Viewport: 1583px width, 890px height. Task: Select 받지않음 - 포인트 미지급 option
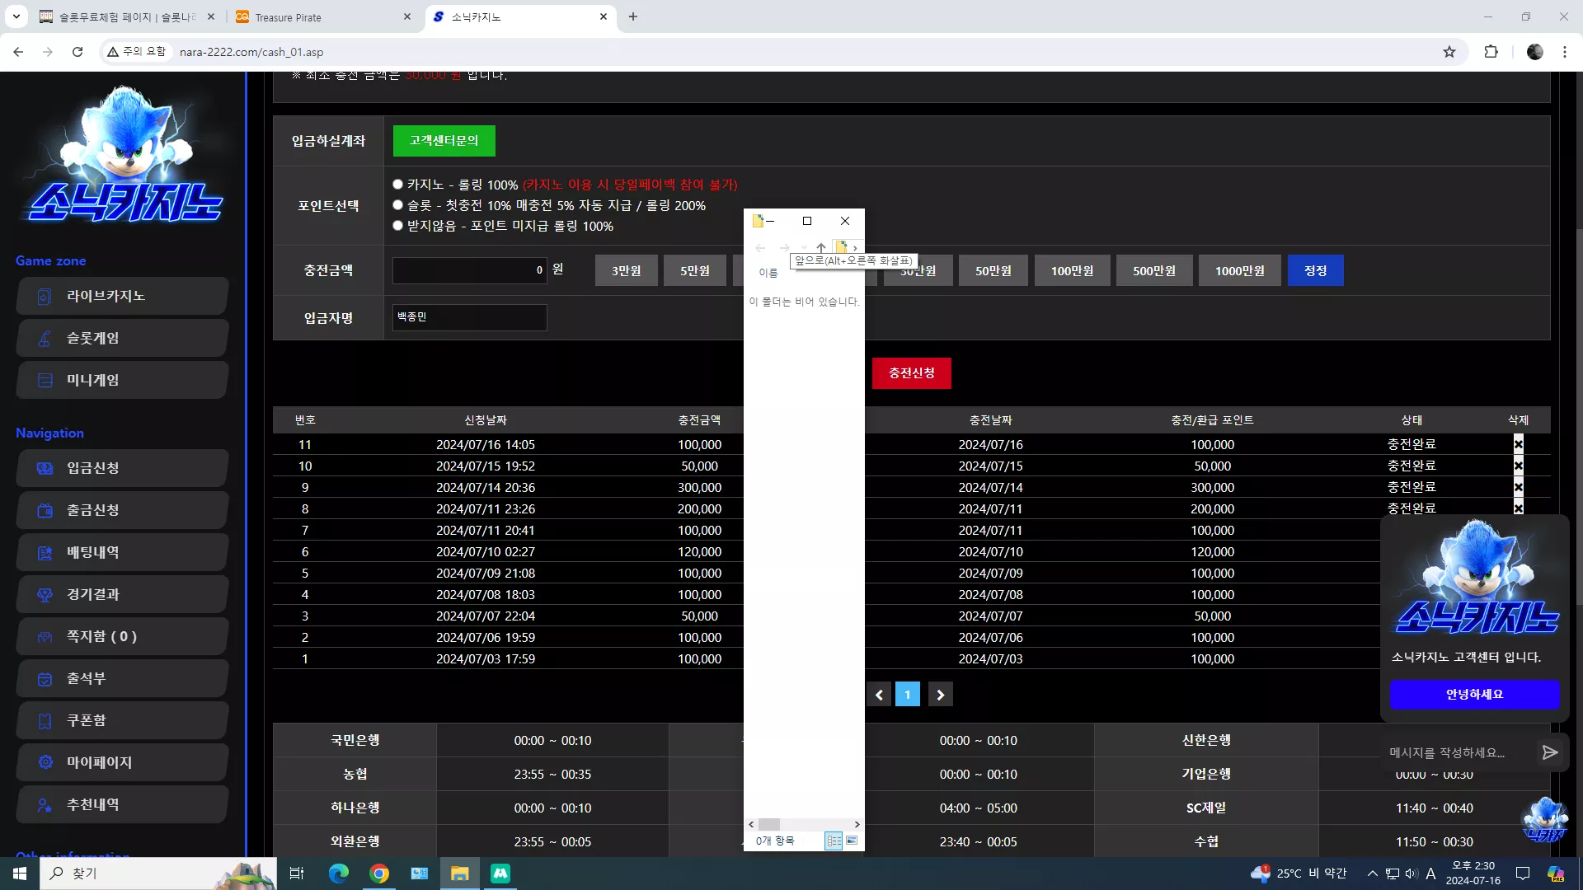[398, 226]
